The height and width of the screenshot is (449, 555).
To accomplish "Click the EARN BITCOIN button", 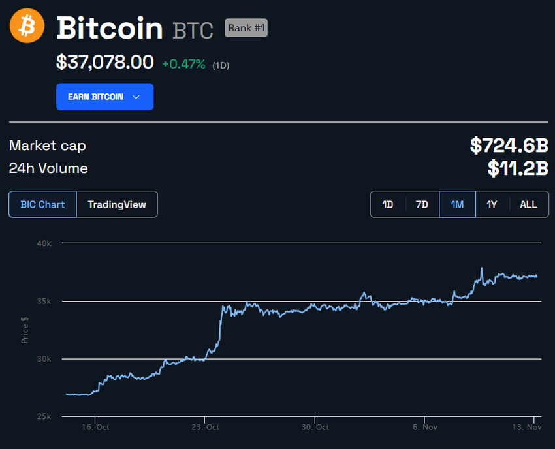I will (104, 96).
